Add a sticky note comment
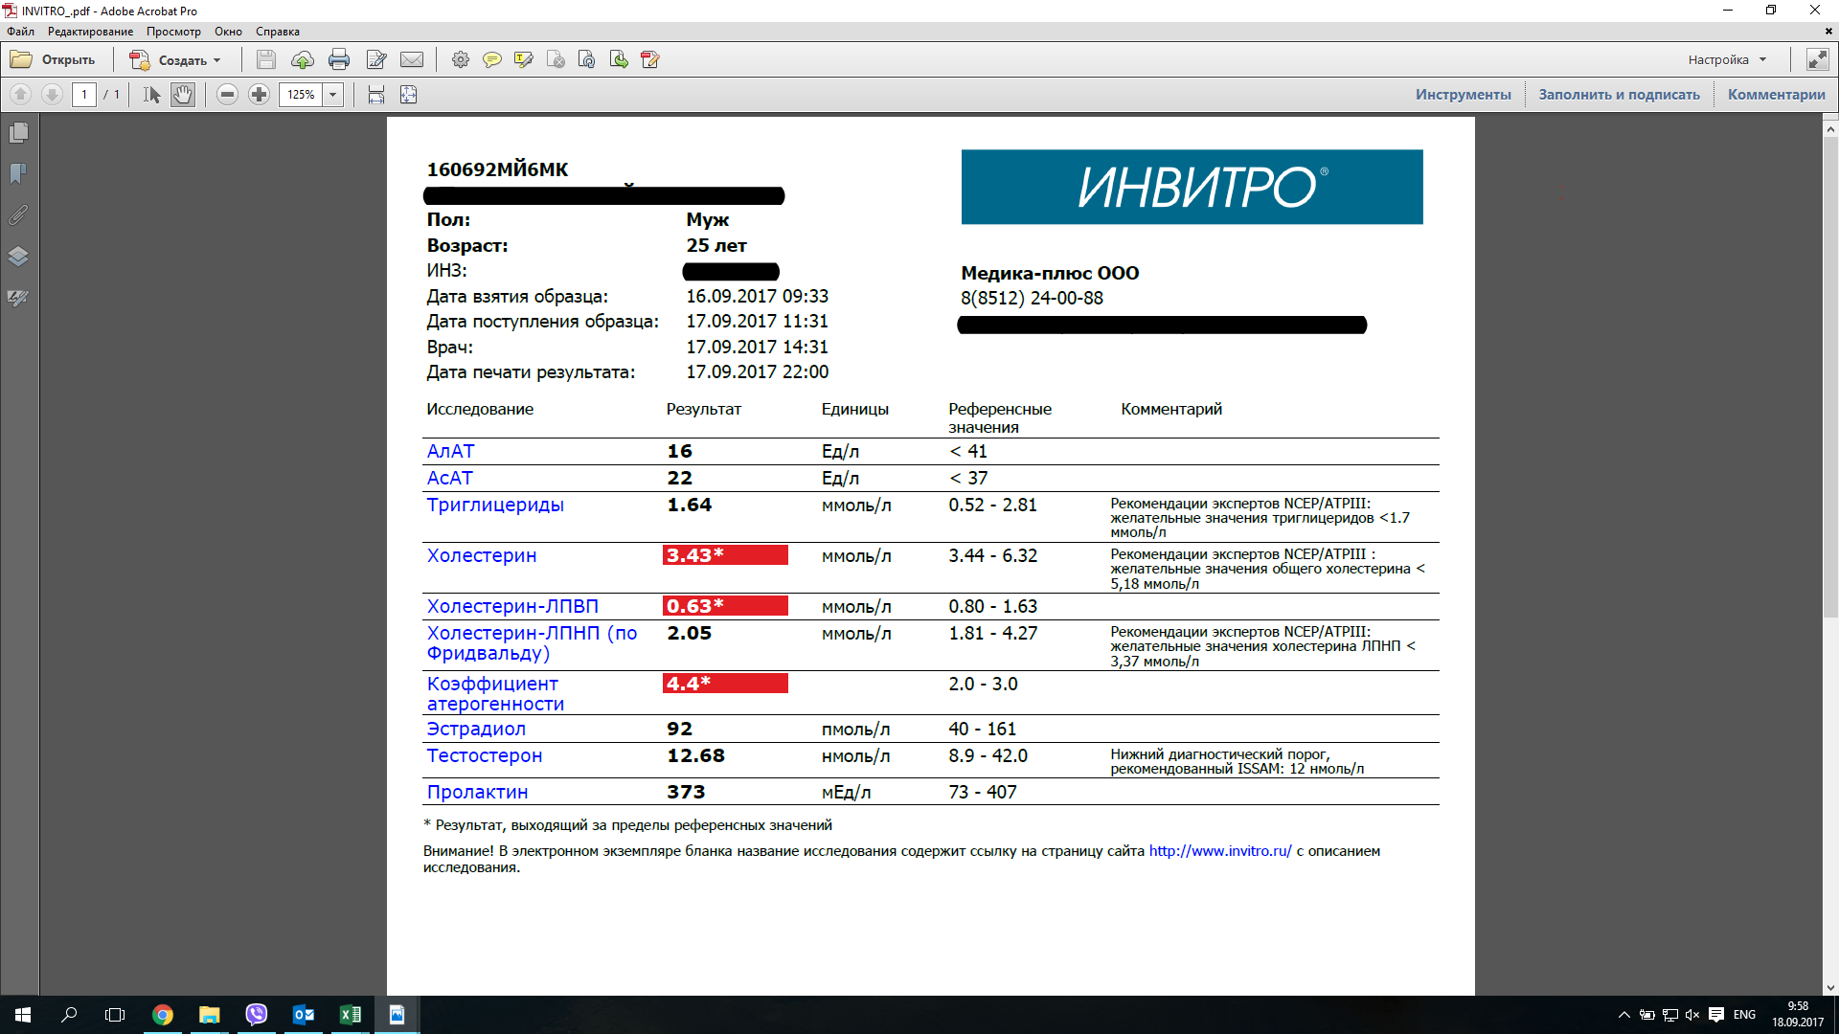1839x1034 pixels. click(x=491, y=59)
